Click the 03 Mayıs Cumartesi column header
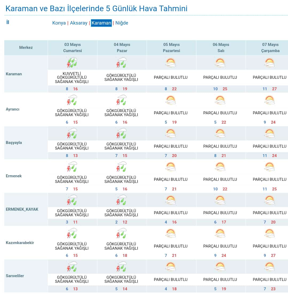288x294 pixels. (x=73, y=48)
